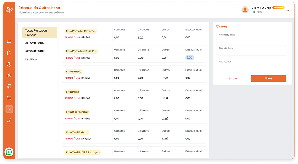
Task: Click the Novidade badge near the username
Action: point(279,8)
